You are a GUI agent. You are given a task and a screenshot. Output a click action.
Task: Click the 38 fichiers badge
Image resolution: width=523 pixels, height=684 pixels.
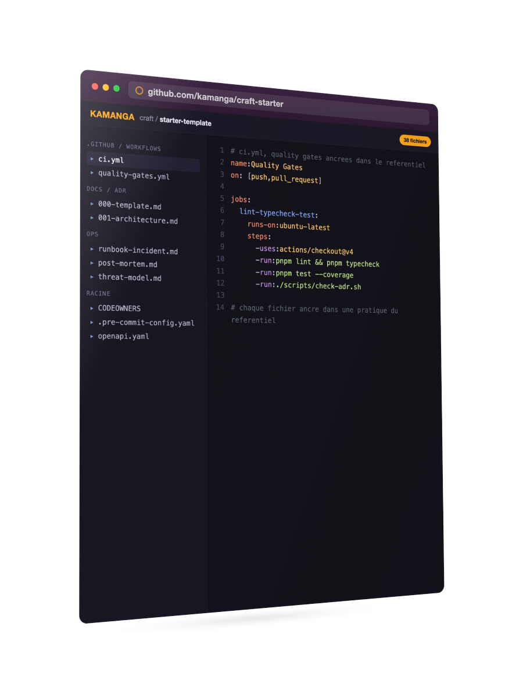pos(415,141)
